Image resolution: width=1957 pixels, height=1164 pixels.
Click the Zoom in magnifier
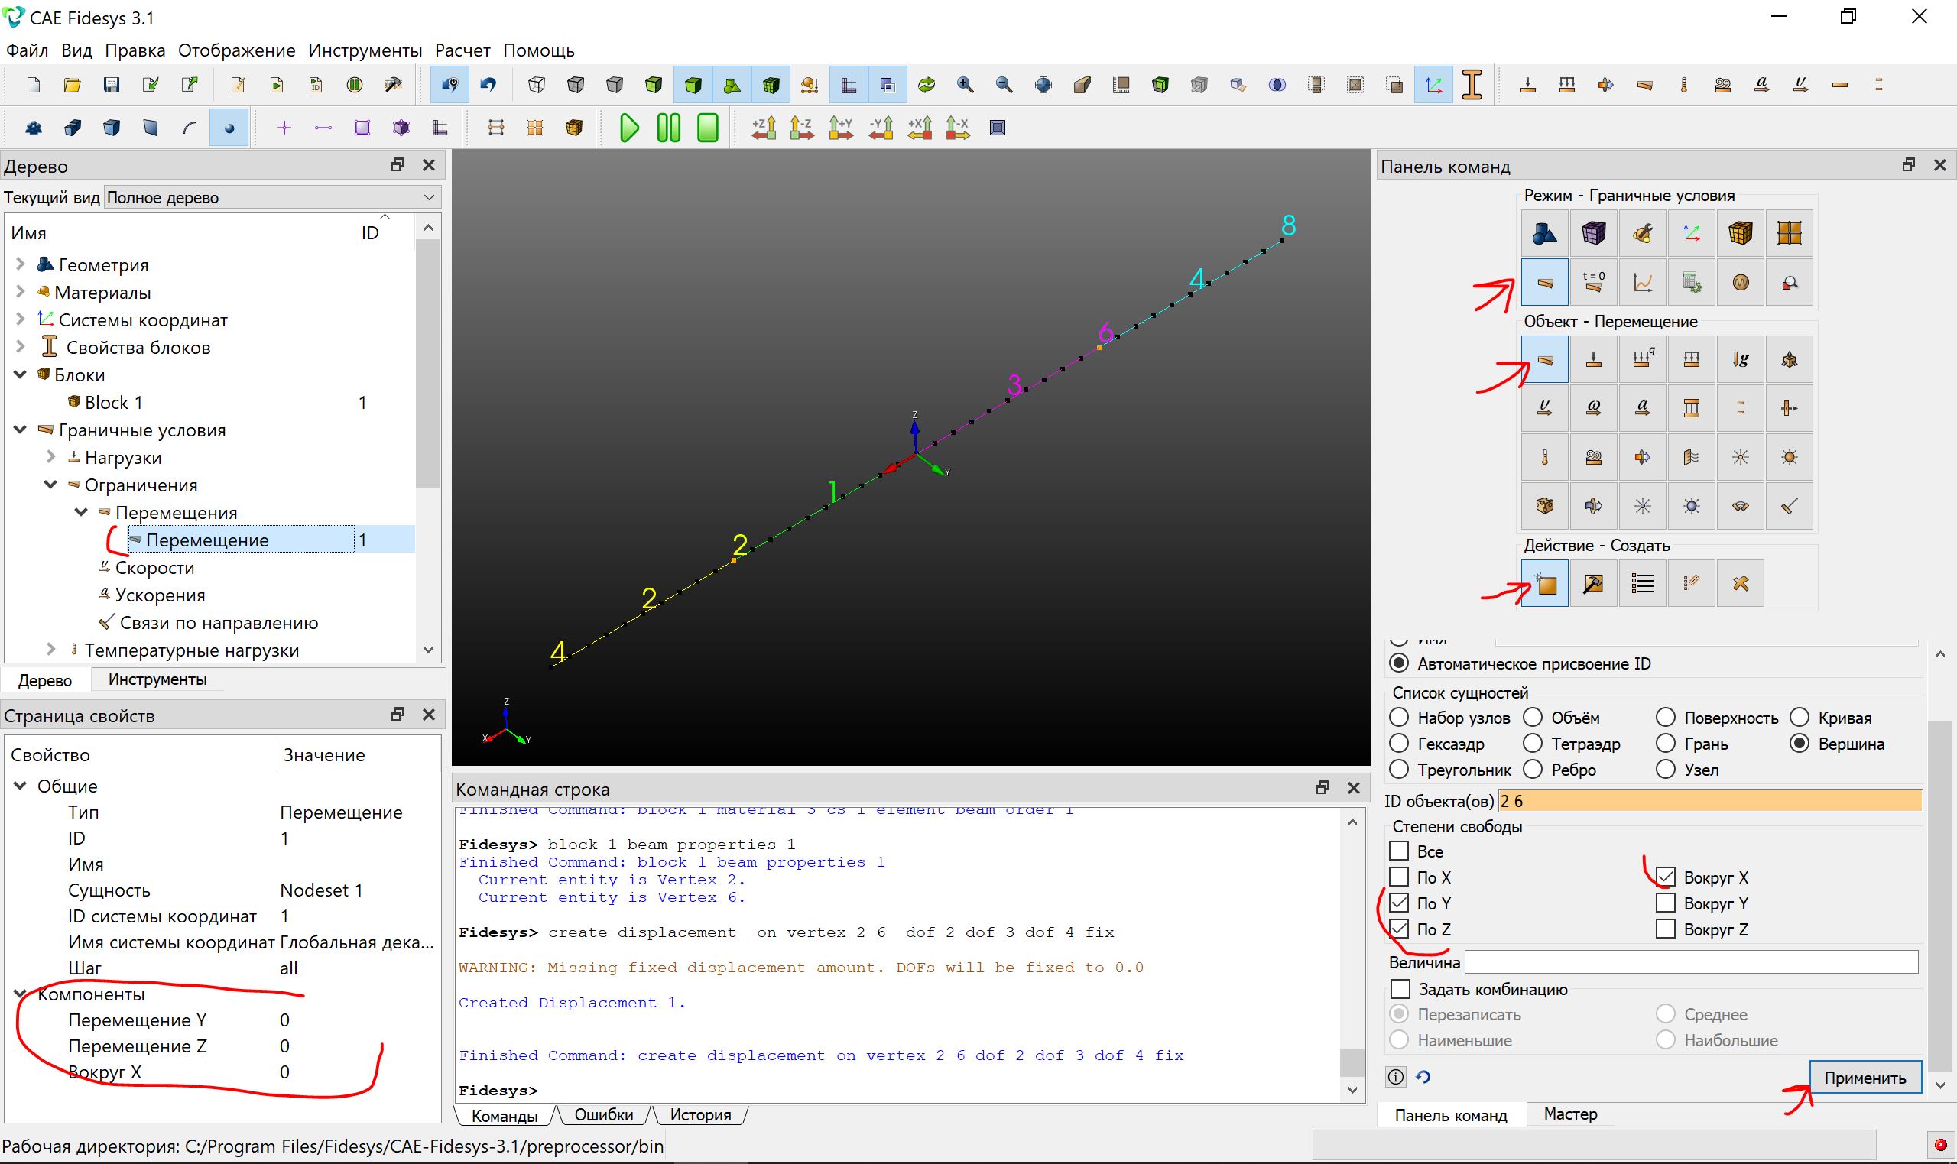click(x=966, y=85)
